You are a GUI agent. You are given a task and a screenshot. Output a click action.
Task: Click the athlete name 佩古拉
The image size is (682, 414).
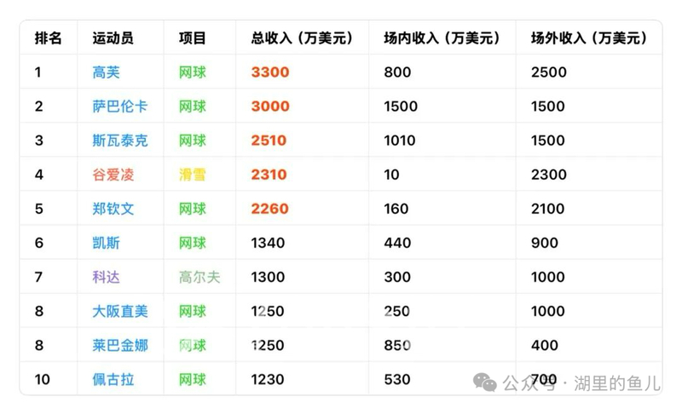coord(113,380)
